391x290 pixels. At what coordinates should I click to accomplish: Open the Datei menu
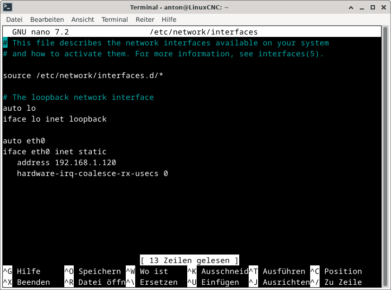coord(14,19)
